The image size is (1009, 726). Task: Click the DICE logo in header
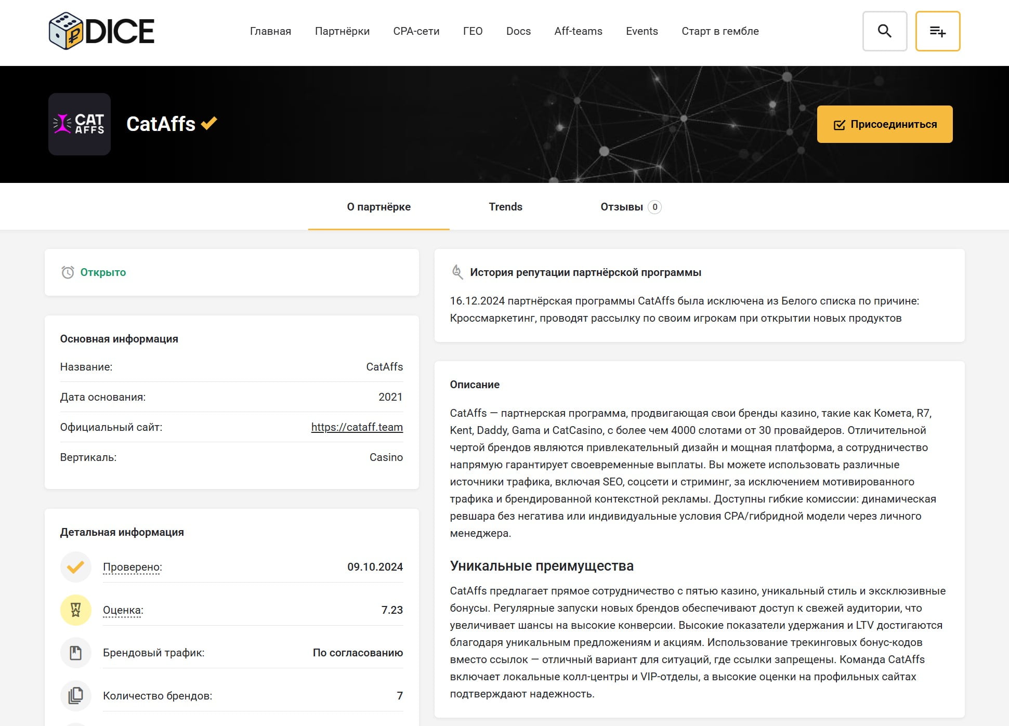101,31
